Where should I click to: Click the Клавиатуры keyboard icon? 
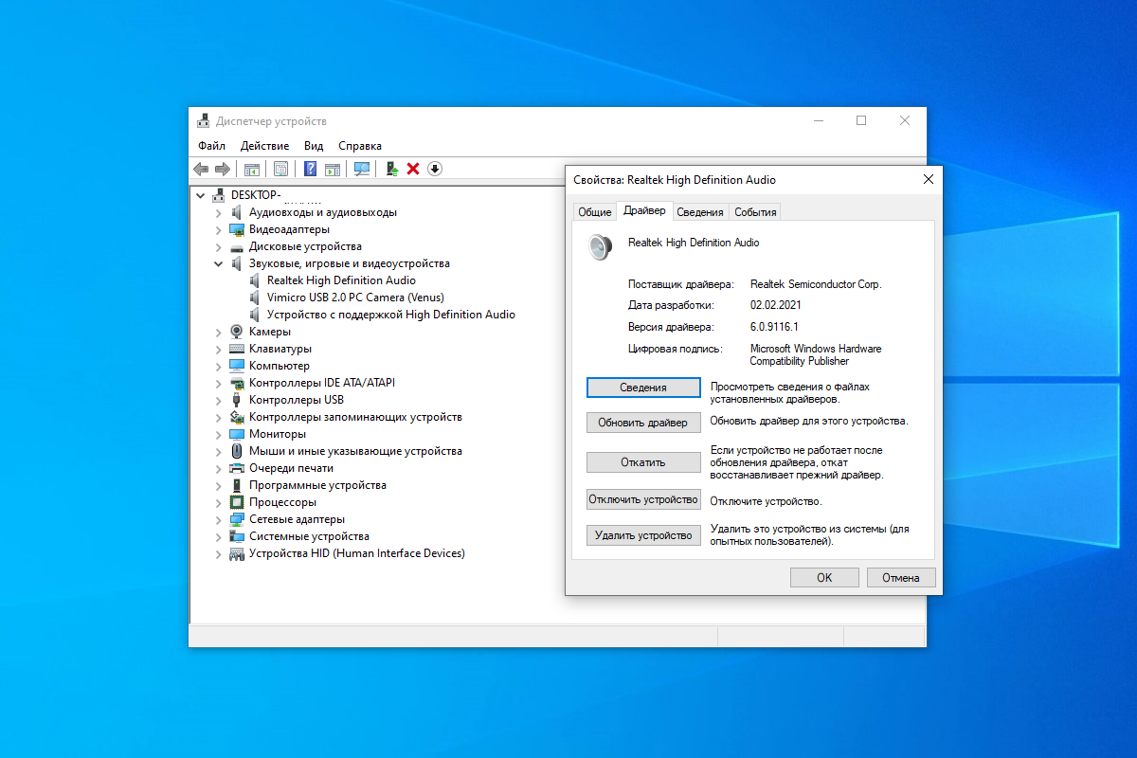tap(237, 349)
